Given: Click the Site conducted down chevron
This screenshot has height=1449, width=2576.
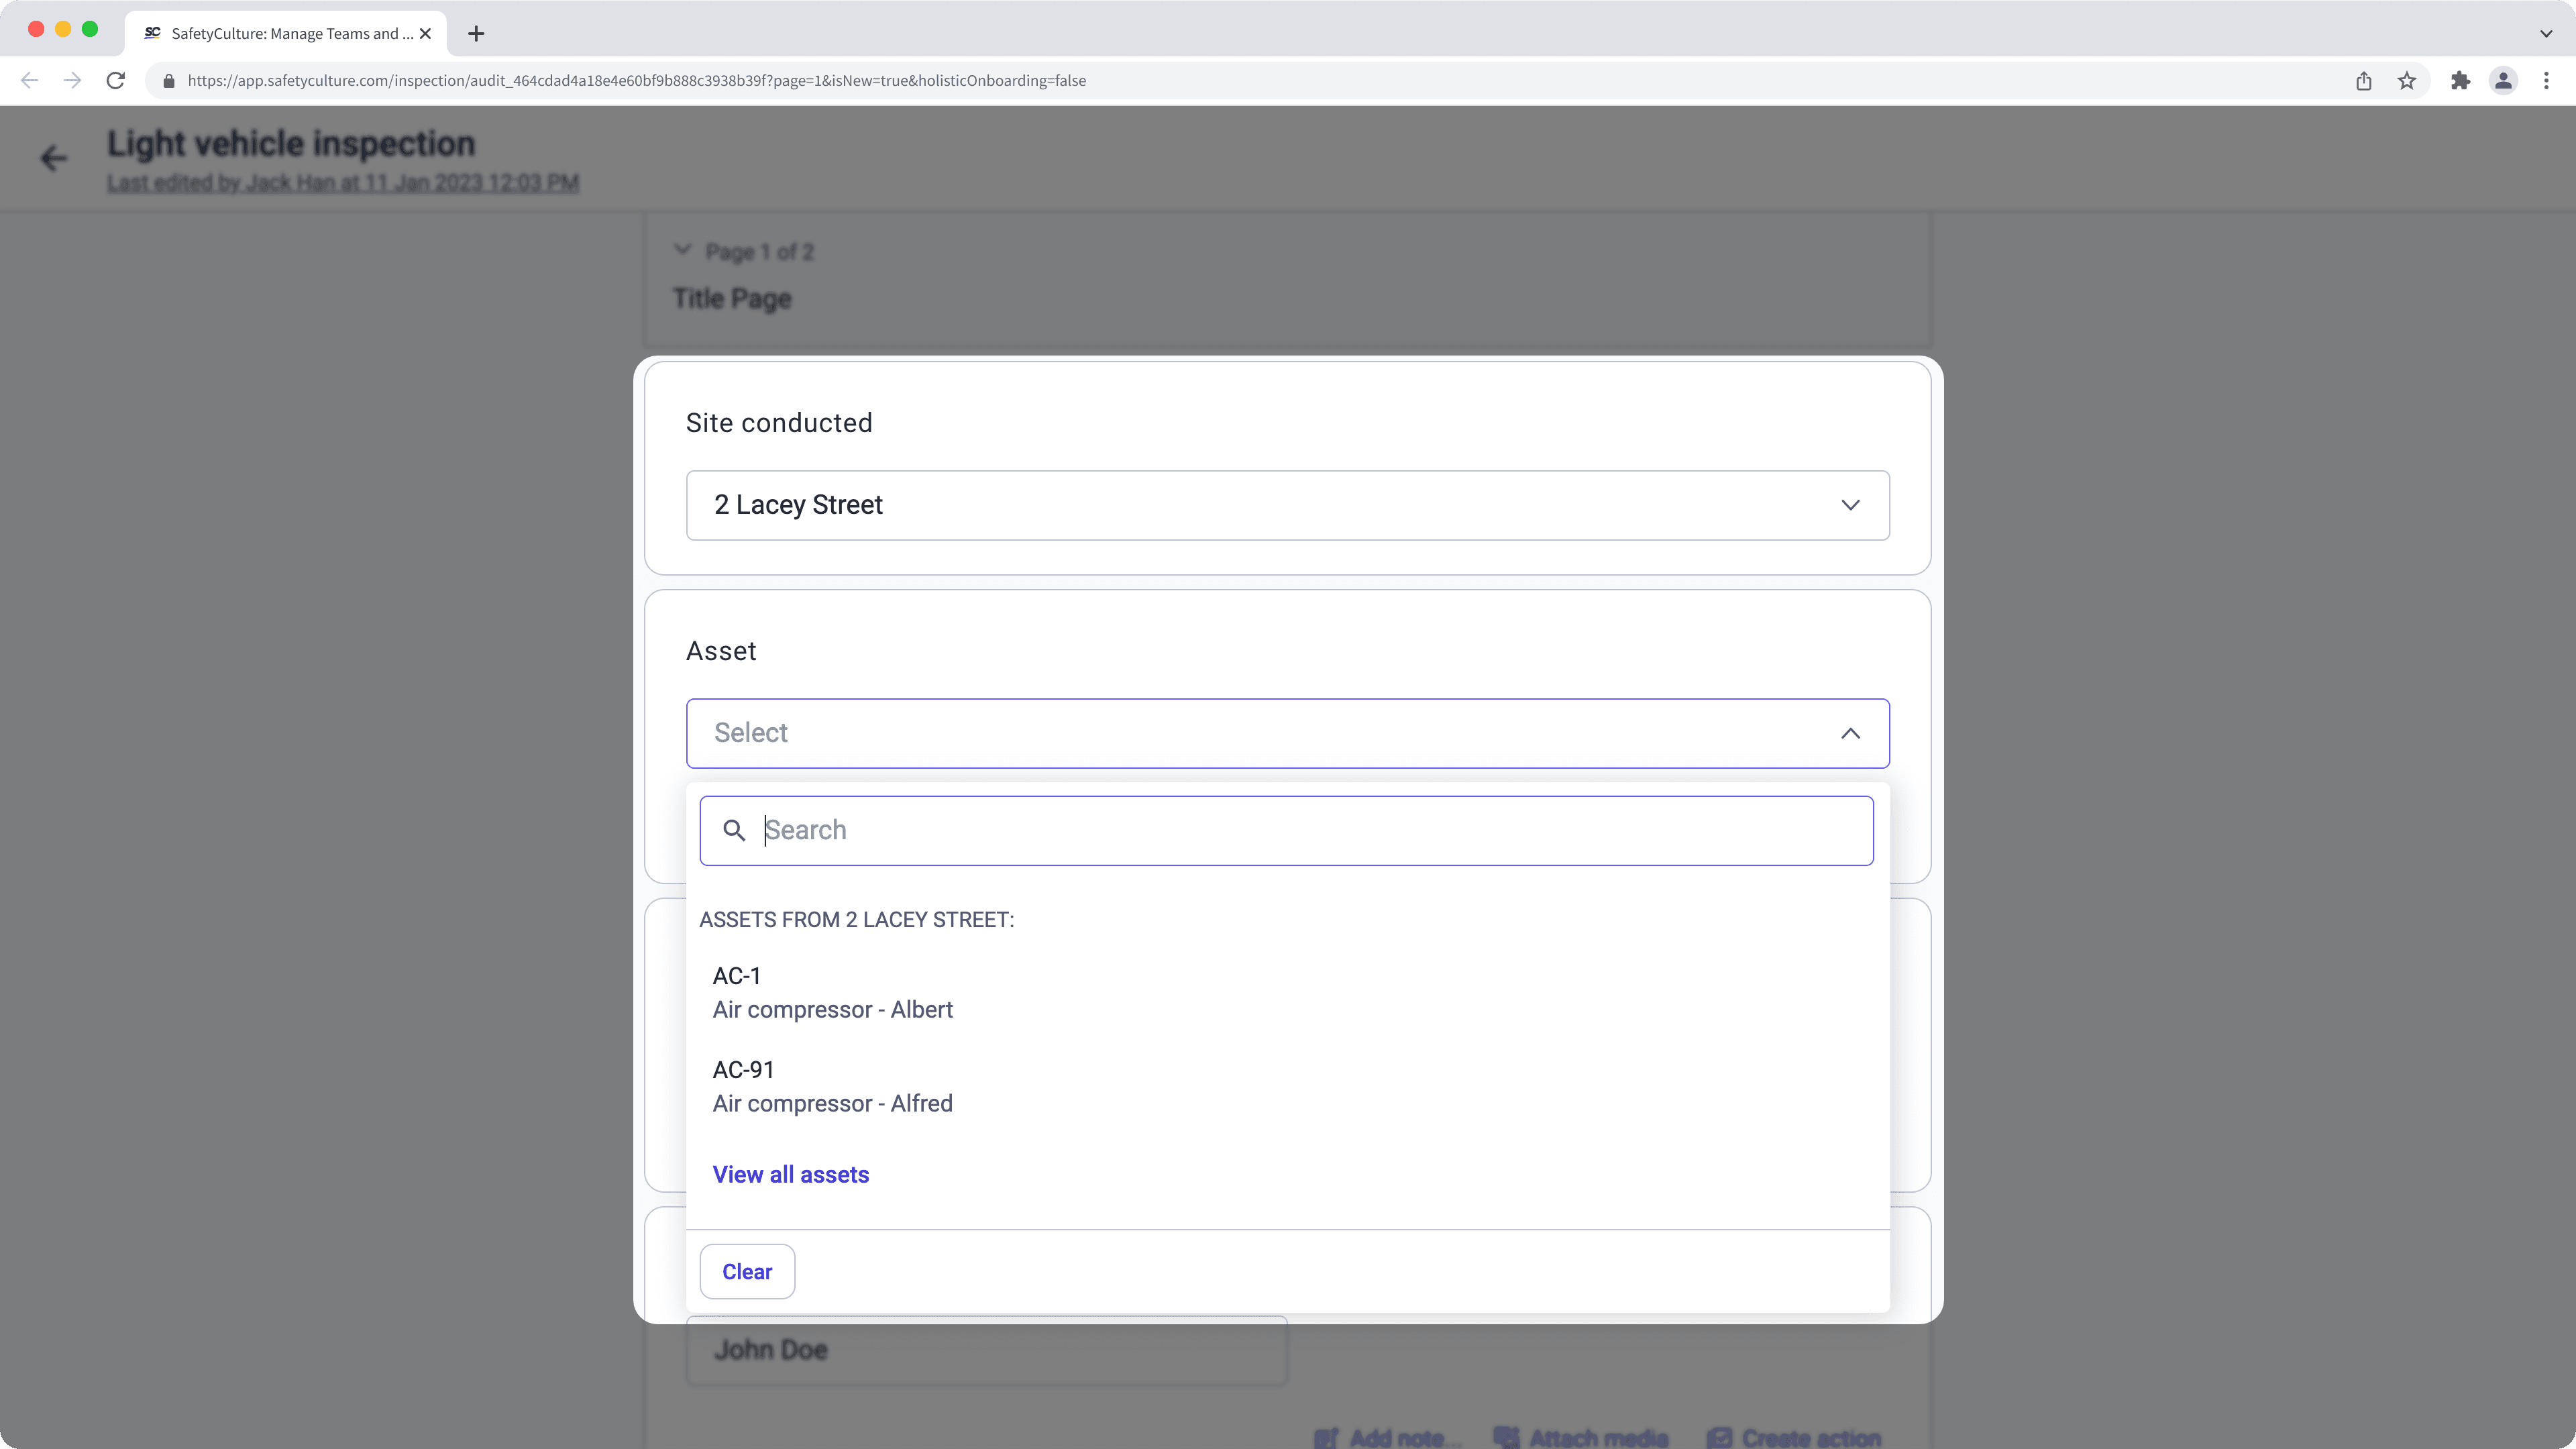Looking at the screenshot, I should coord(1850,505).
